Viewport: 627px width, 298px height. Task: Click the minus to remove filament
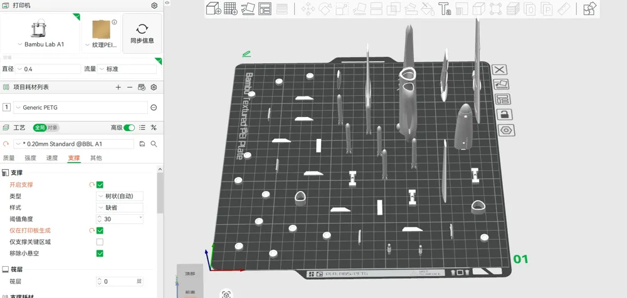(x=130, y=87)
